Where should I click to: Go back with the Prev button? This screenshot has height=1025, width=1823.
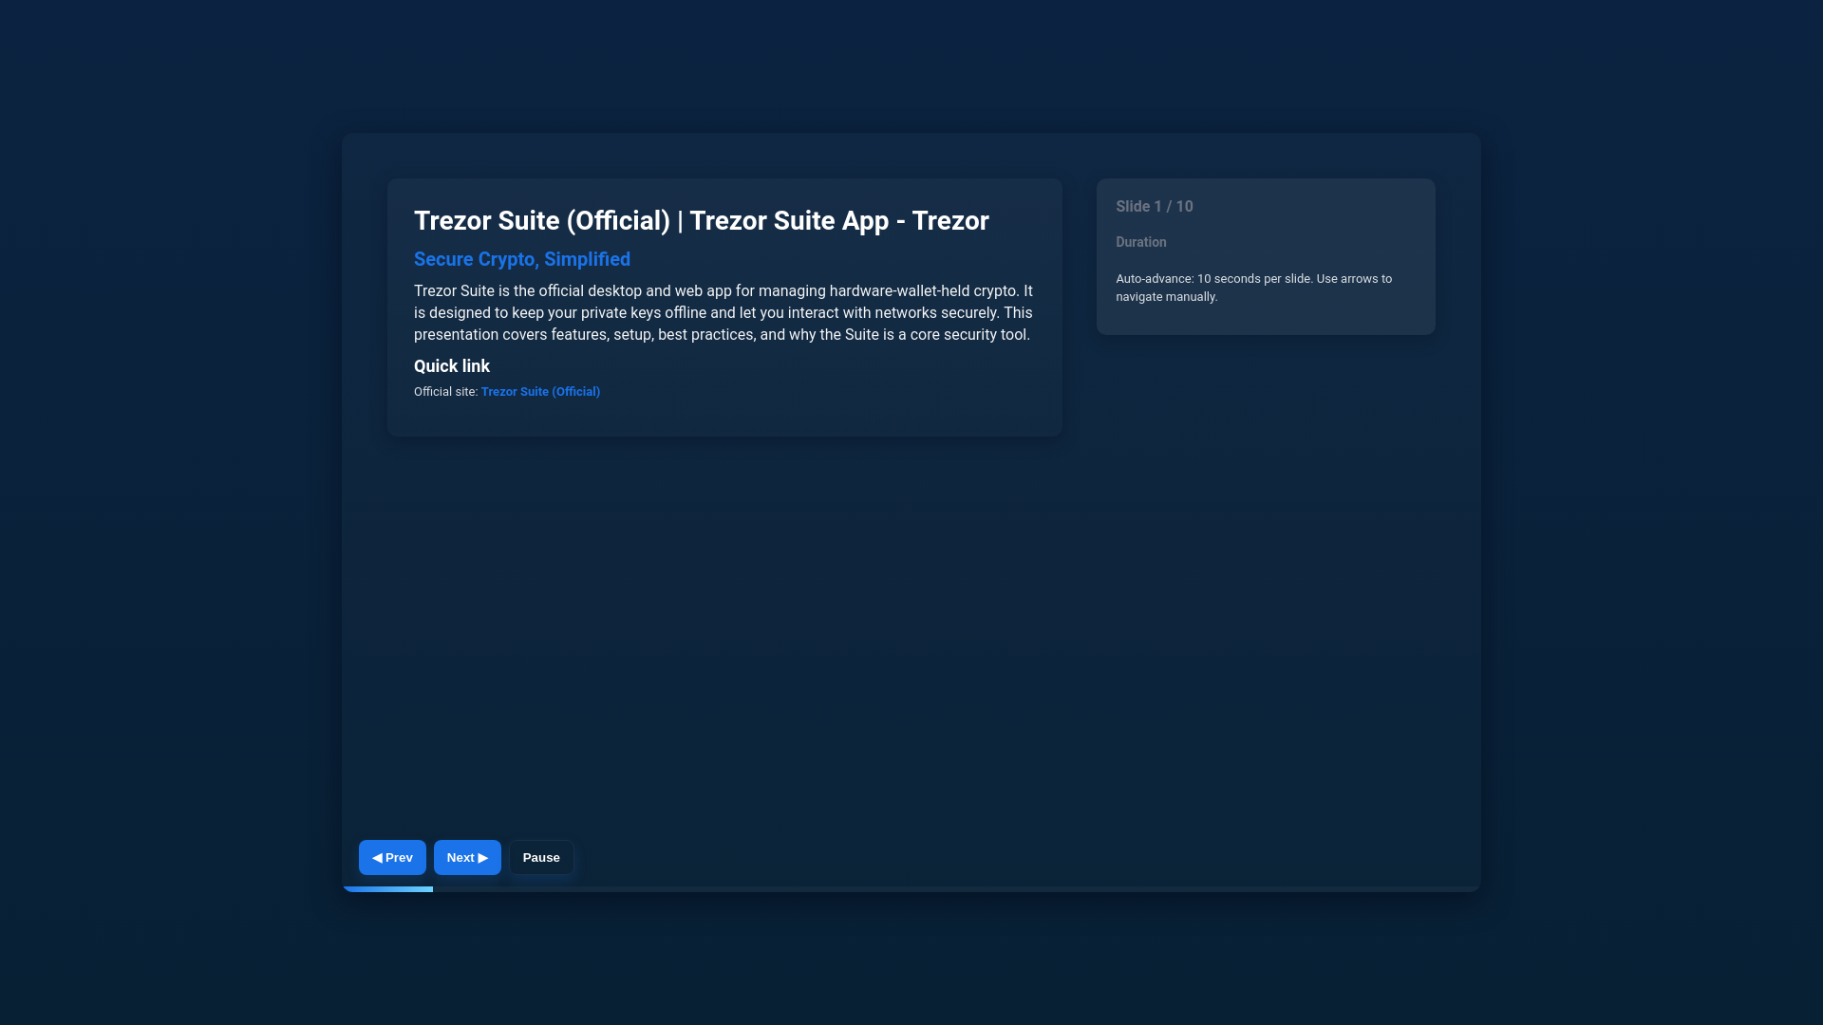pyautogui.click(x=392, y=857)
